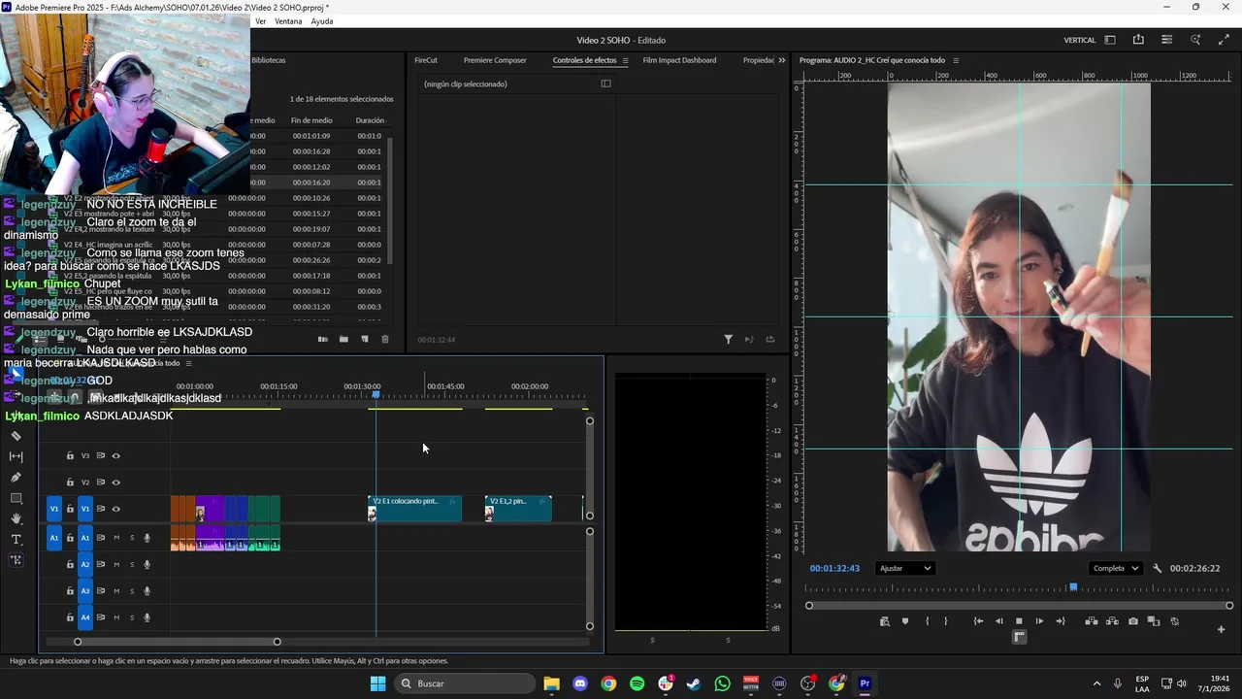Toggle full screen video output icon
This screenshot has width=1242, height=699.
click(1224, 40)
